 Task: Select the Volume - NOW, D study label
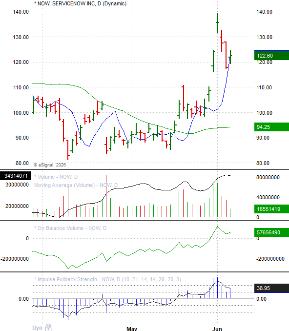56,177
